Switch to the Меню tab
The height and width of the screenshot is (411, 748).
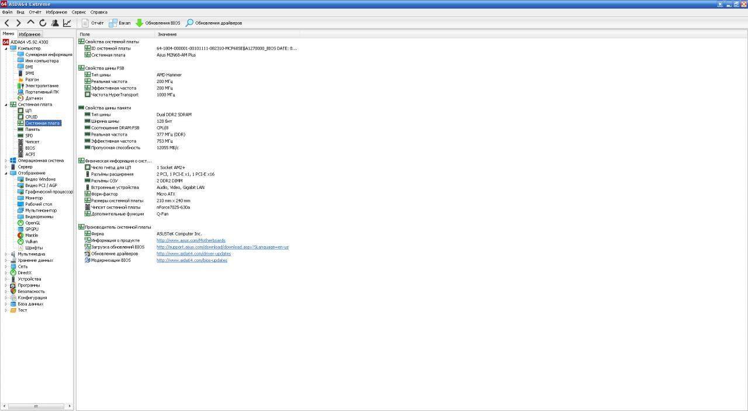coord(8,34)
